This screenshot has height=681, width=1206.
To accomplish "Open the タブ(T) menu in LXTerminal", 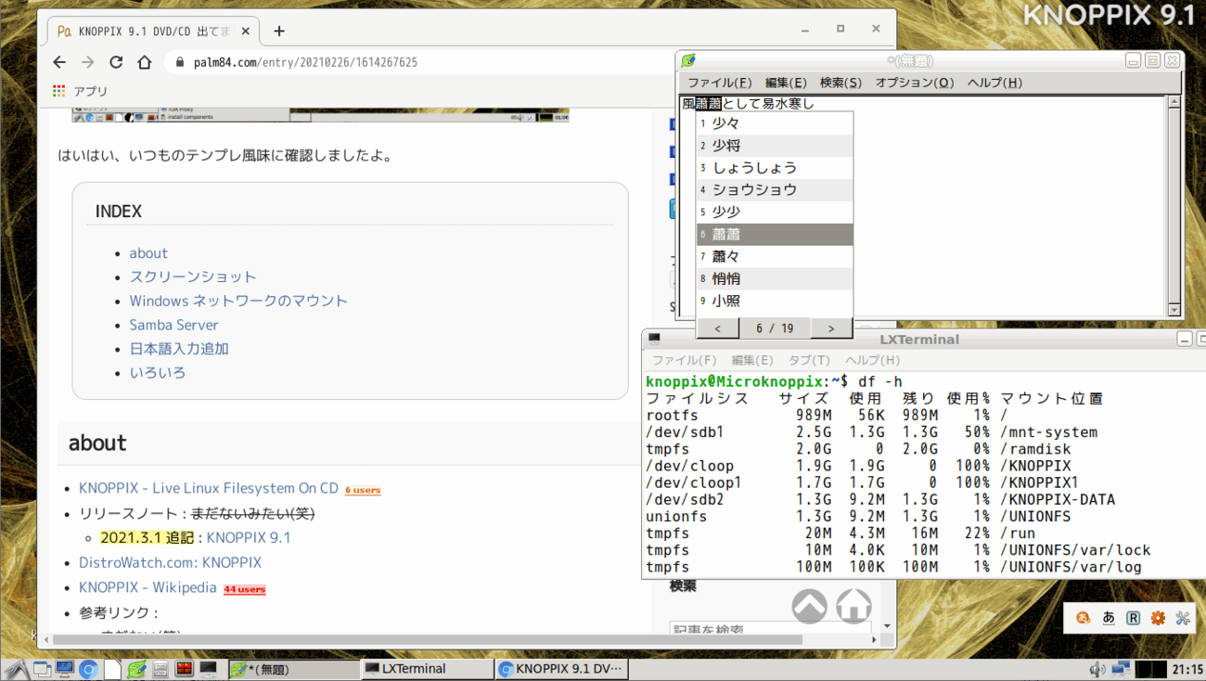I will [808, 360].
